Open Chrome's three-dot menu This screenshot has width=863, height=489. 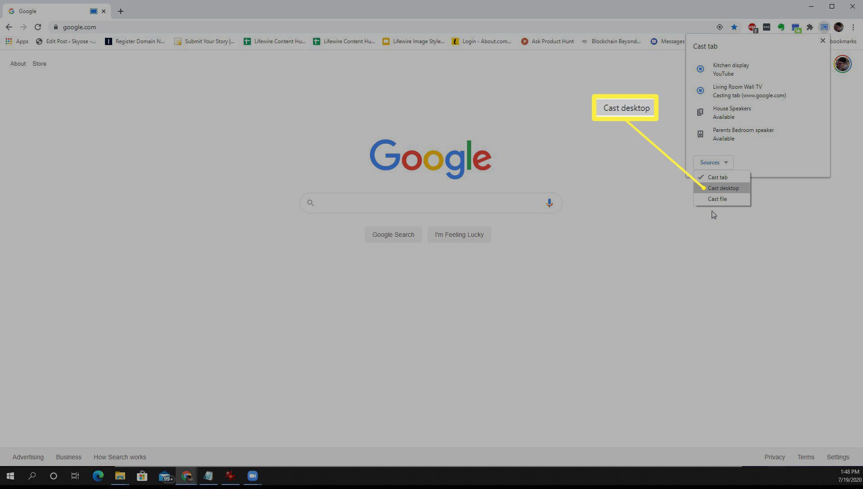[x=853, y=27]
